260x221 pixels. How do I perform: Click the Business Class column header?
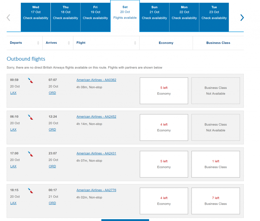tap(218, 43)
